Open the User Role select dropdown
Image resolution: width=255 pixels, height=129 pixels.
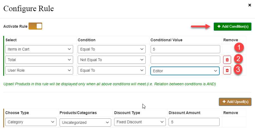[x=39, y=70]
